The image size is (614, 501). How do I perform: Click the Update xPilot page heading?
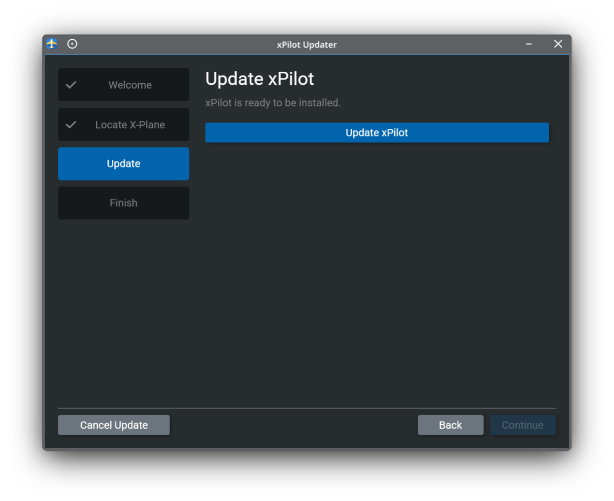coord(260,79)
